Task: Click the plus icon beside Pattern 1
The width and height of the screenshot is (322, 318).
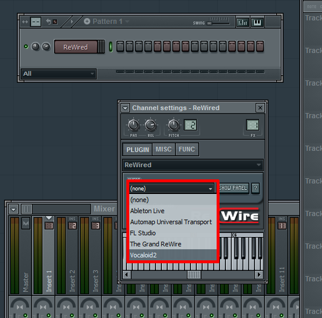Action: point(87,21)
